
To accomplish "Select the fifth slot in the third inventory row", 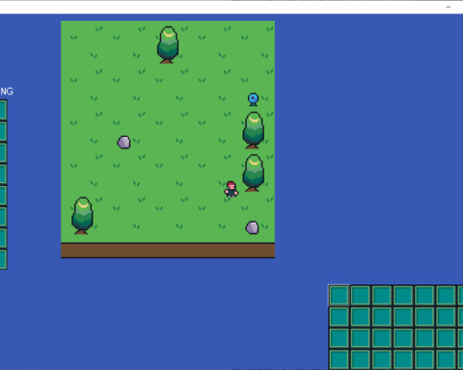I will (424, 337).
